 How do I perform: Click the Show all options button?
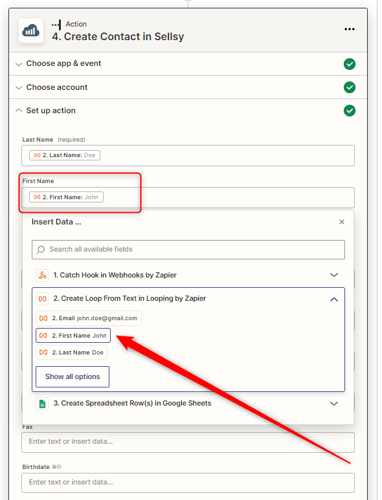(73, 376)
